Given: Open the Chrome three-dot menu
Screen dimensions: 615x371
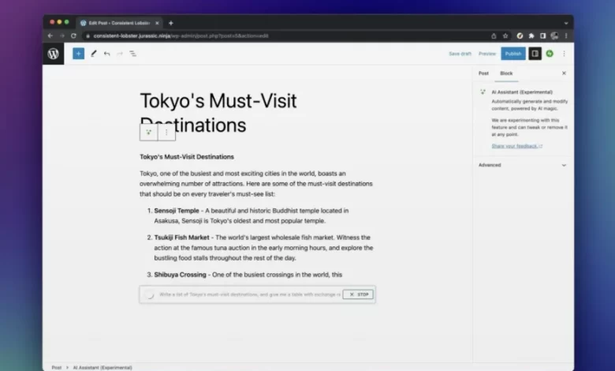Looking at the screenshot, I should pos(566,36).
